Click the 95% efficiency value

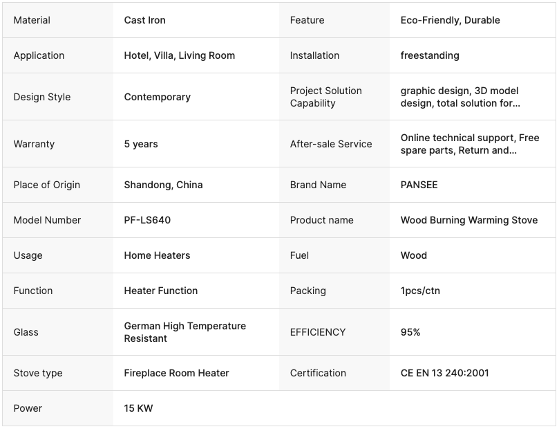(x=410, y=332)
